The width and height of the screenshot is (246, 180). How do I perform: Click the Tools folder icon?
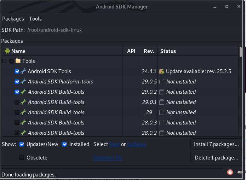[18, 61]
